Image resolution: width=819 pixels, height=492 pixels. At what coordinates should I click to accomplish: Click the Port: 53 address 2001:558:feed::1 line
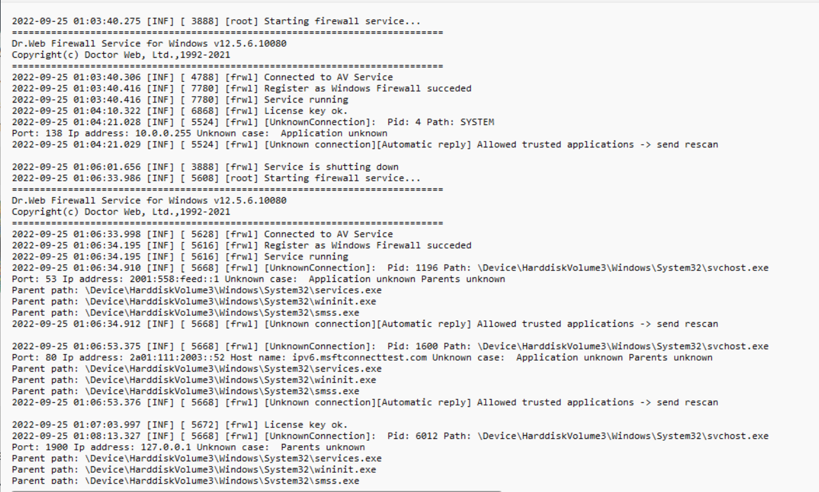point(258,279)
